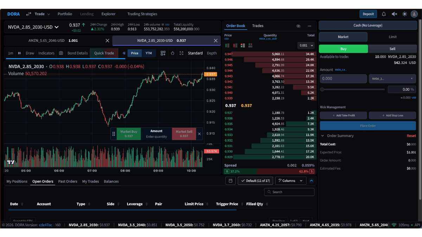Click Market Sell at 0.937

click(x=184, y=134)
